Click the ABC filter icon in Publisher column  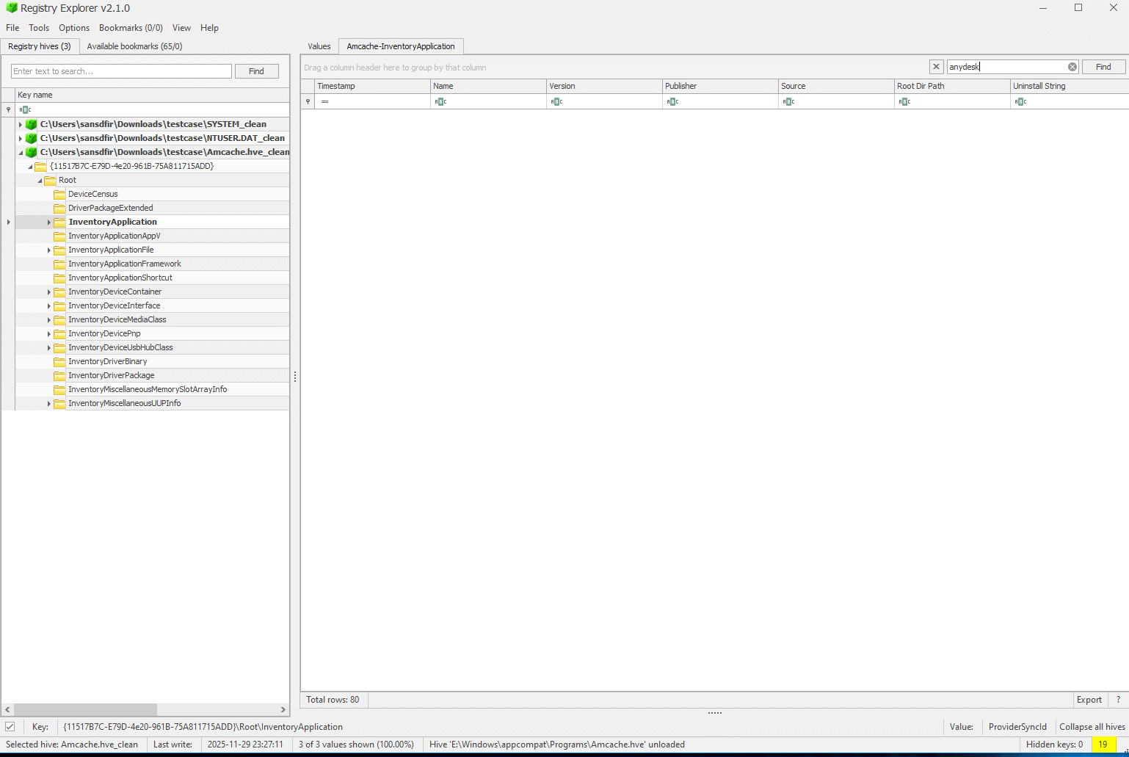point(672,101)
